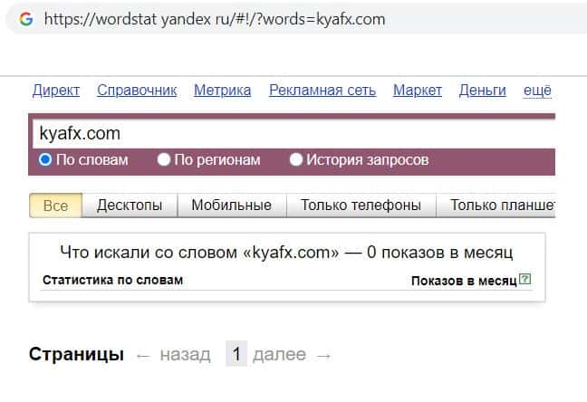Screen dimensions: 587x402
Task: Open the Метрика link
Action: pyautogui.click(x=222, y=91)
